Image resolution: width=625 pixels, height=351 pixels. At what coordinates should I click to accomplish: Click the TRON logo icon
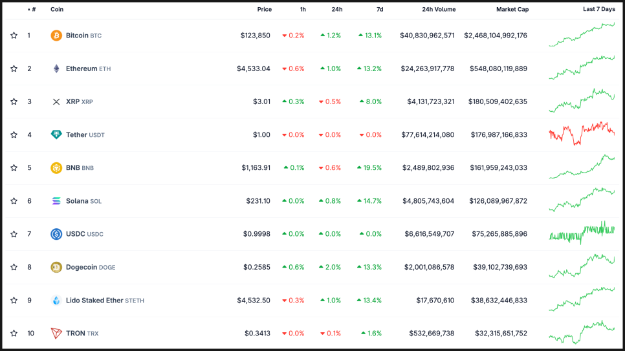56,334
